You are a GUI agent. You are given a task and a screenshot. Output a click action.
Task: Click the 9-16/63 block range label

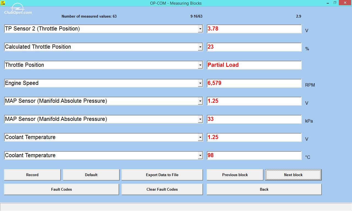tap(196, 16)
